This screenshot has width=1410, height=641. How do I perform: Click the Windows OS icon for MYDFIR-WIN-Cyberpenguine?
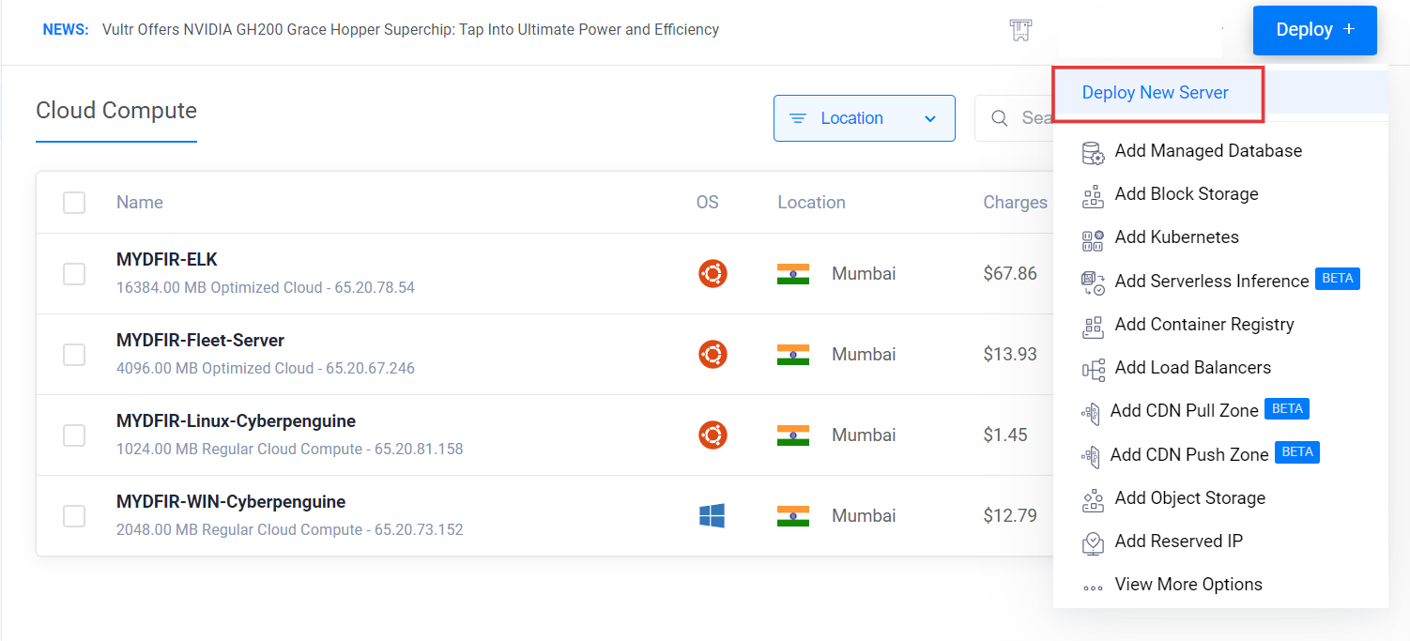(x=713, y=515)
